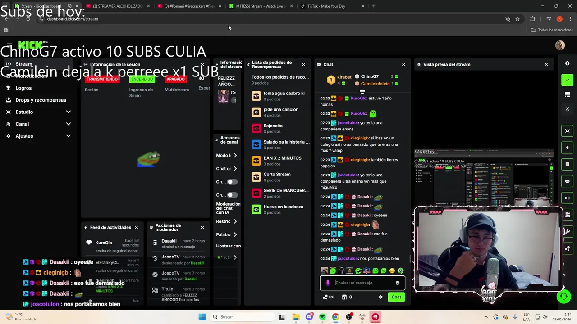
Task: Click kirabet in chat leaderboard
Action: point(344,77)
